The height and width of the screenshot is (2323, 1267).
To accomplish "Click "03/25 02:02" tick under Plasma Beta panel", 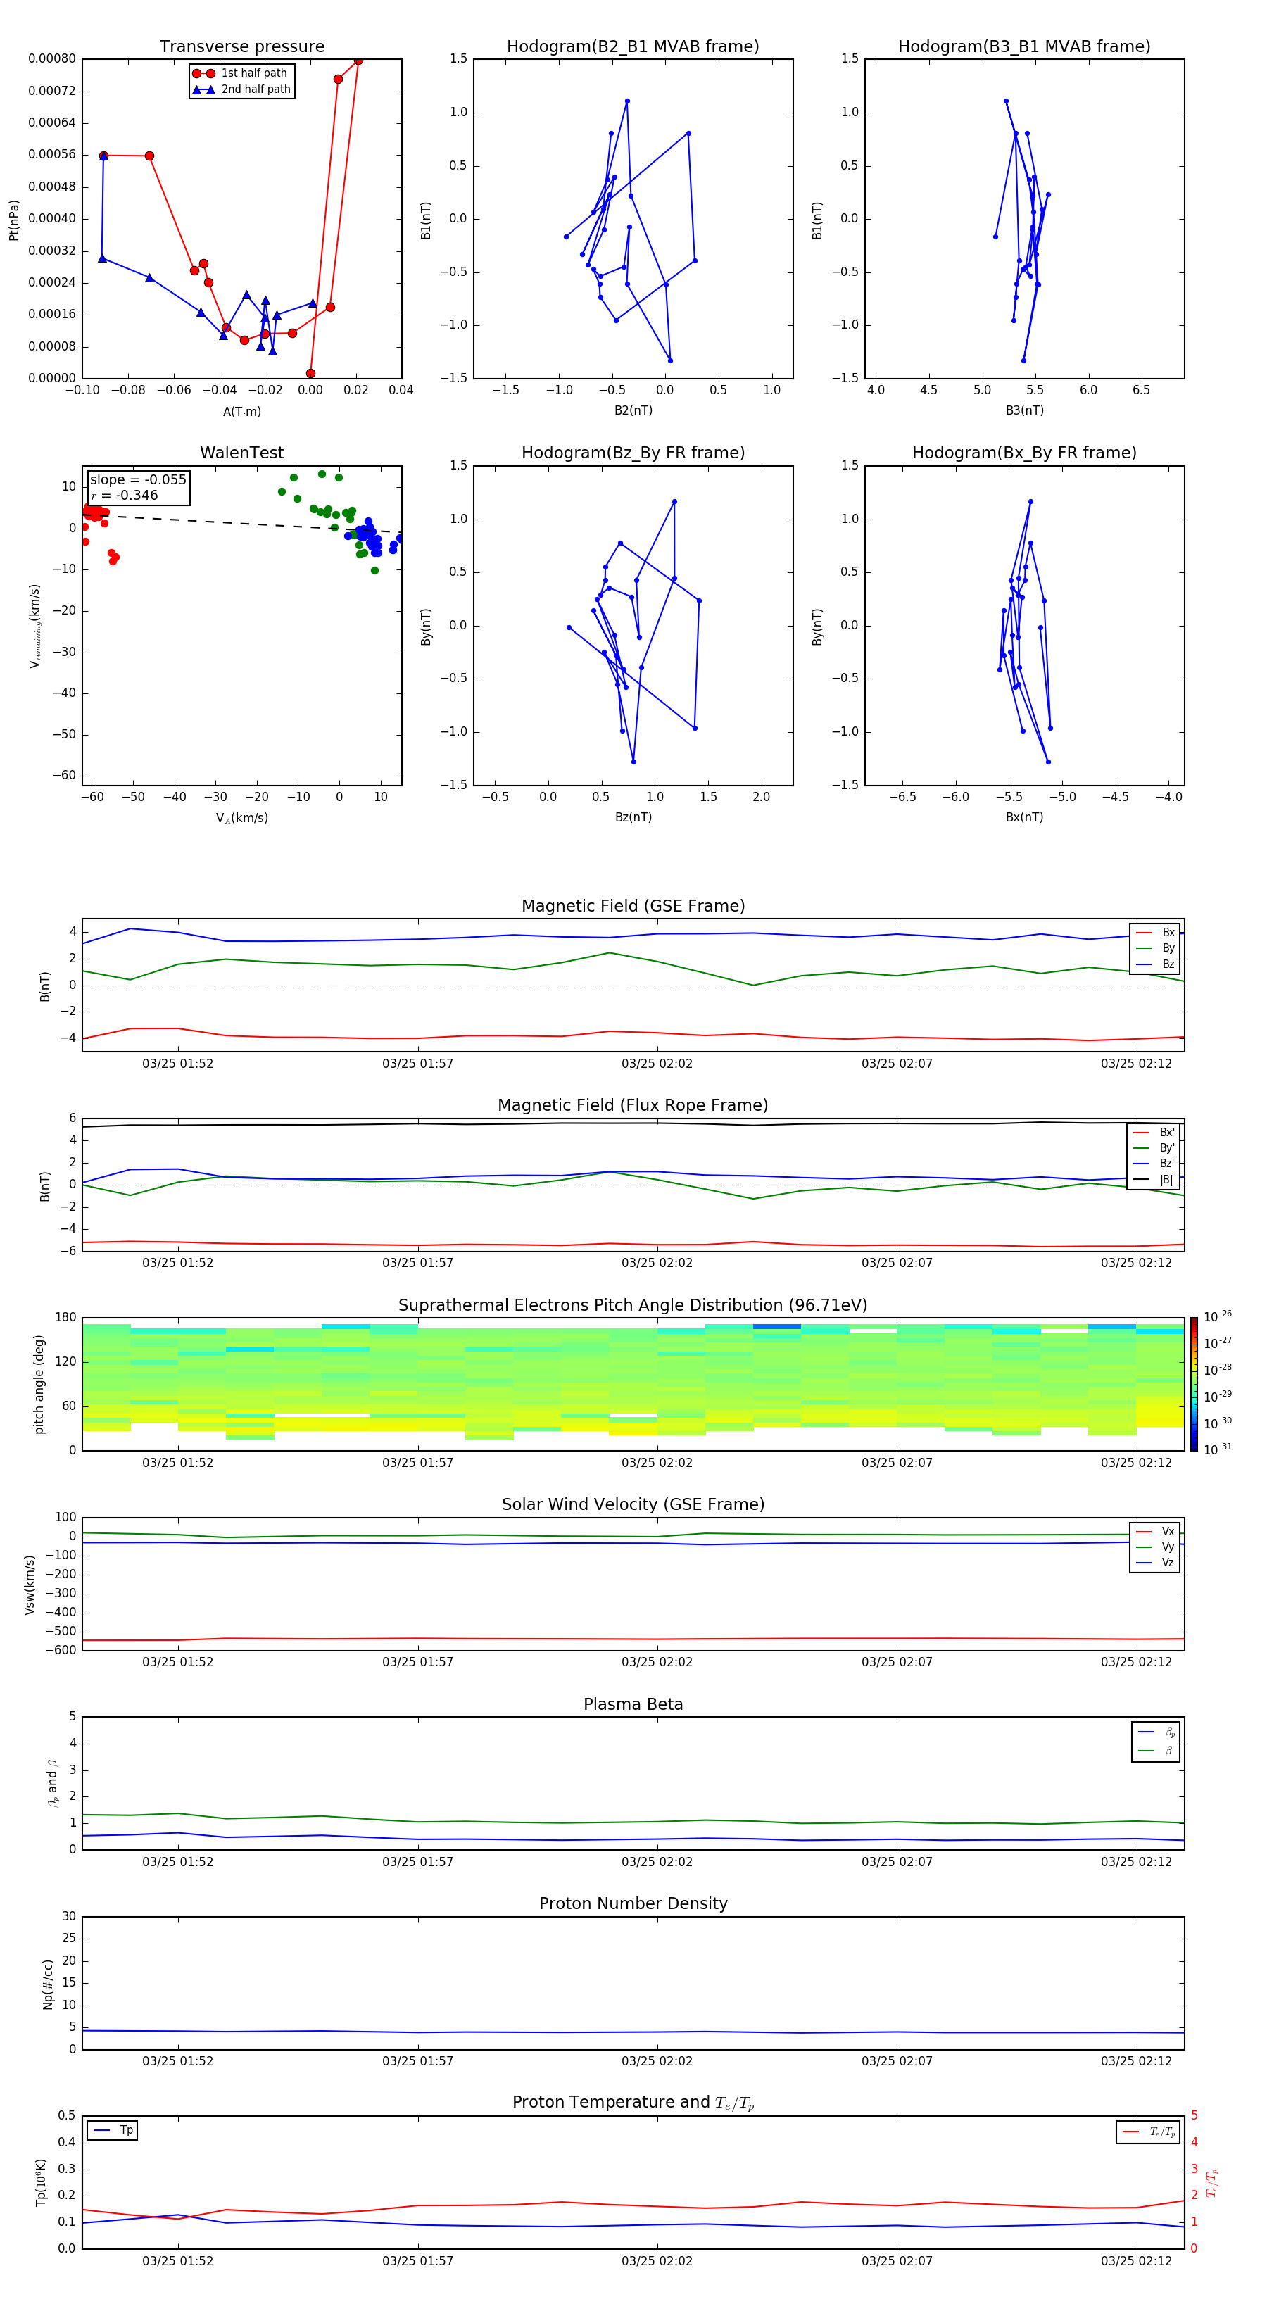I will pos(657,1862).
